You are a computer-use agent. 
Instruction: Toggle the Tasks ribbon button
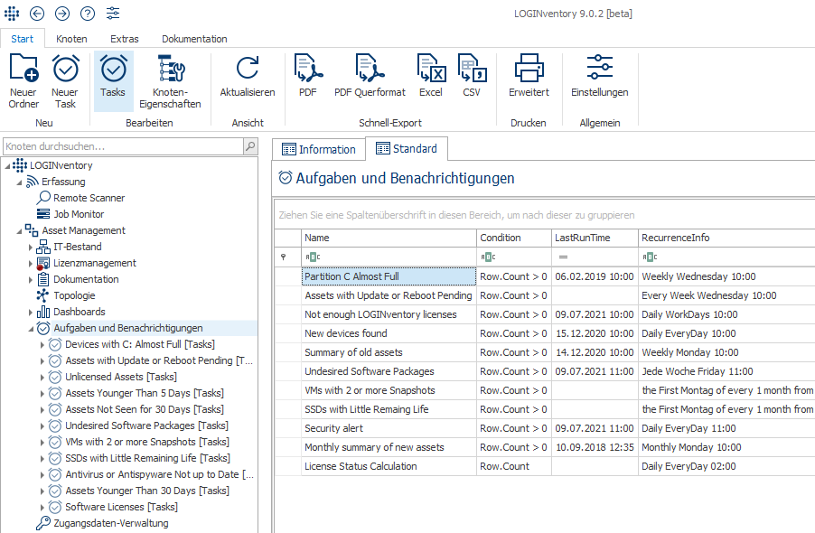[113, 81]
